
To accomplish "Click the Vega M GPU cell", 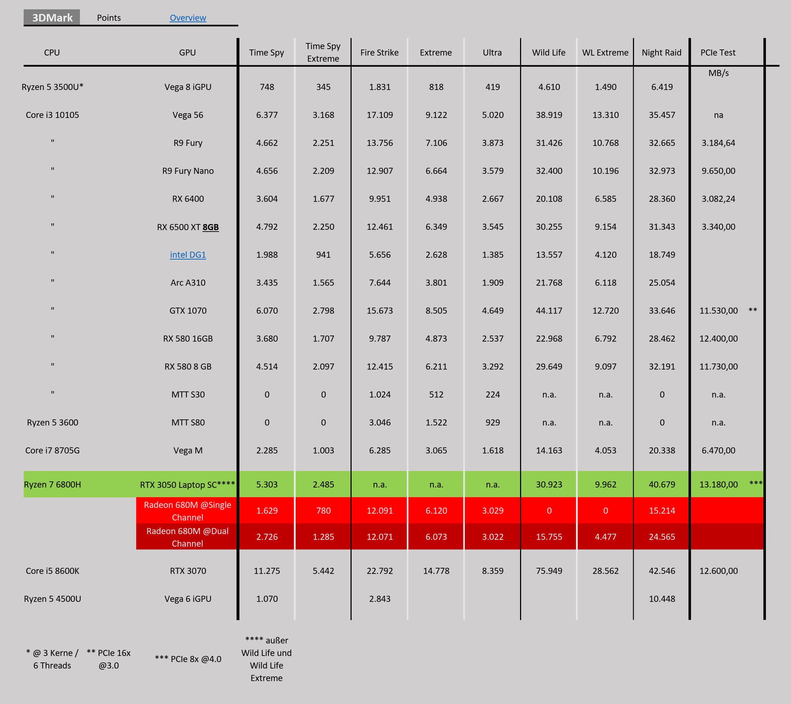I will click(188, 450).
